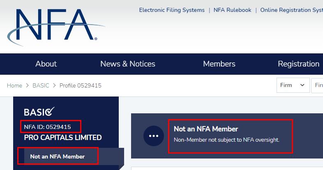Click the NFA ID 0529415 text
The height and width of the screenshot is (170, 323).
[x=48, y=127]
